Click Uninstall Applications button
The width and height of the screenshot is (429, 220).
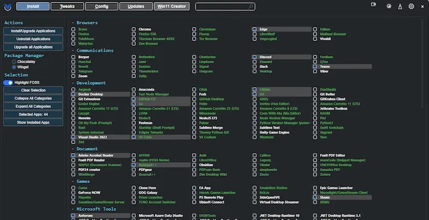tap(33, 39)
